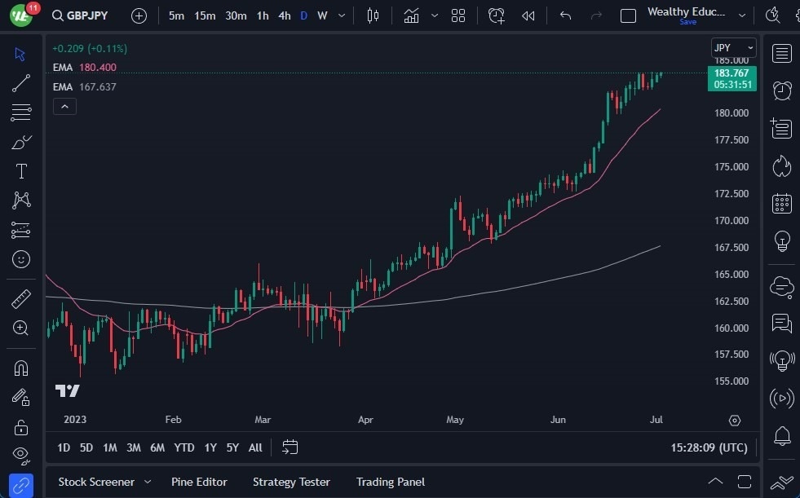Open the watchlist panel icon

click(782, 54)
